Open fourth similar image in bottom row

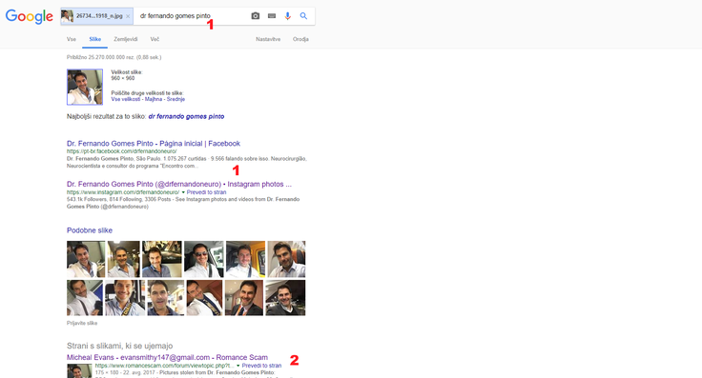(204, 298)
